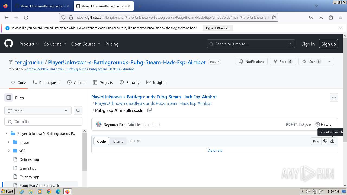The height and width of the screenshot is (195, 347).
Task: Open Game.hpp in file tree
Action: tap(28, 168)
